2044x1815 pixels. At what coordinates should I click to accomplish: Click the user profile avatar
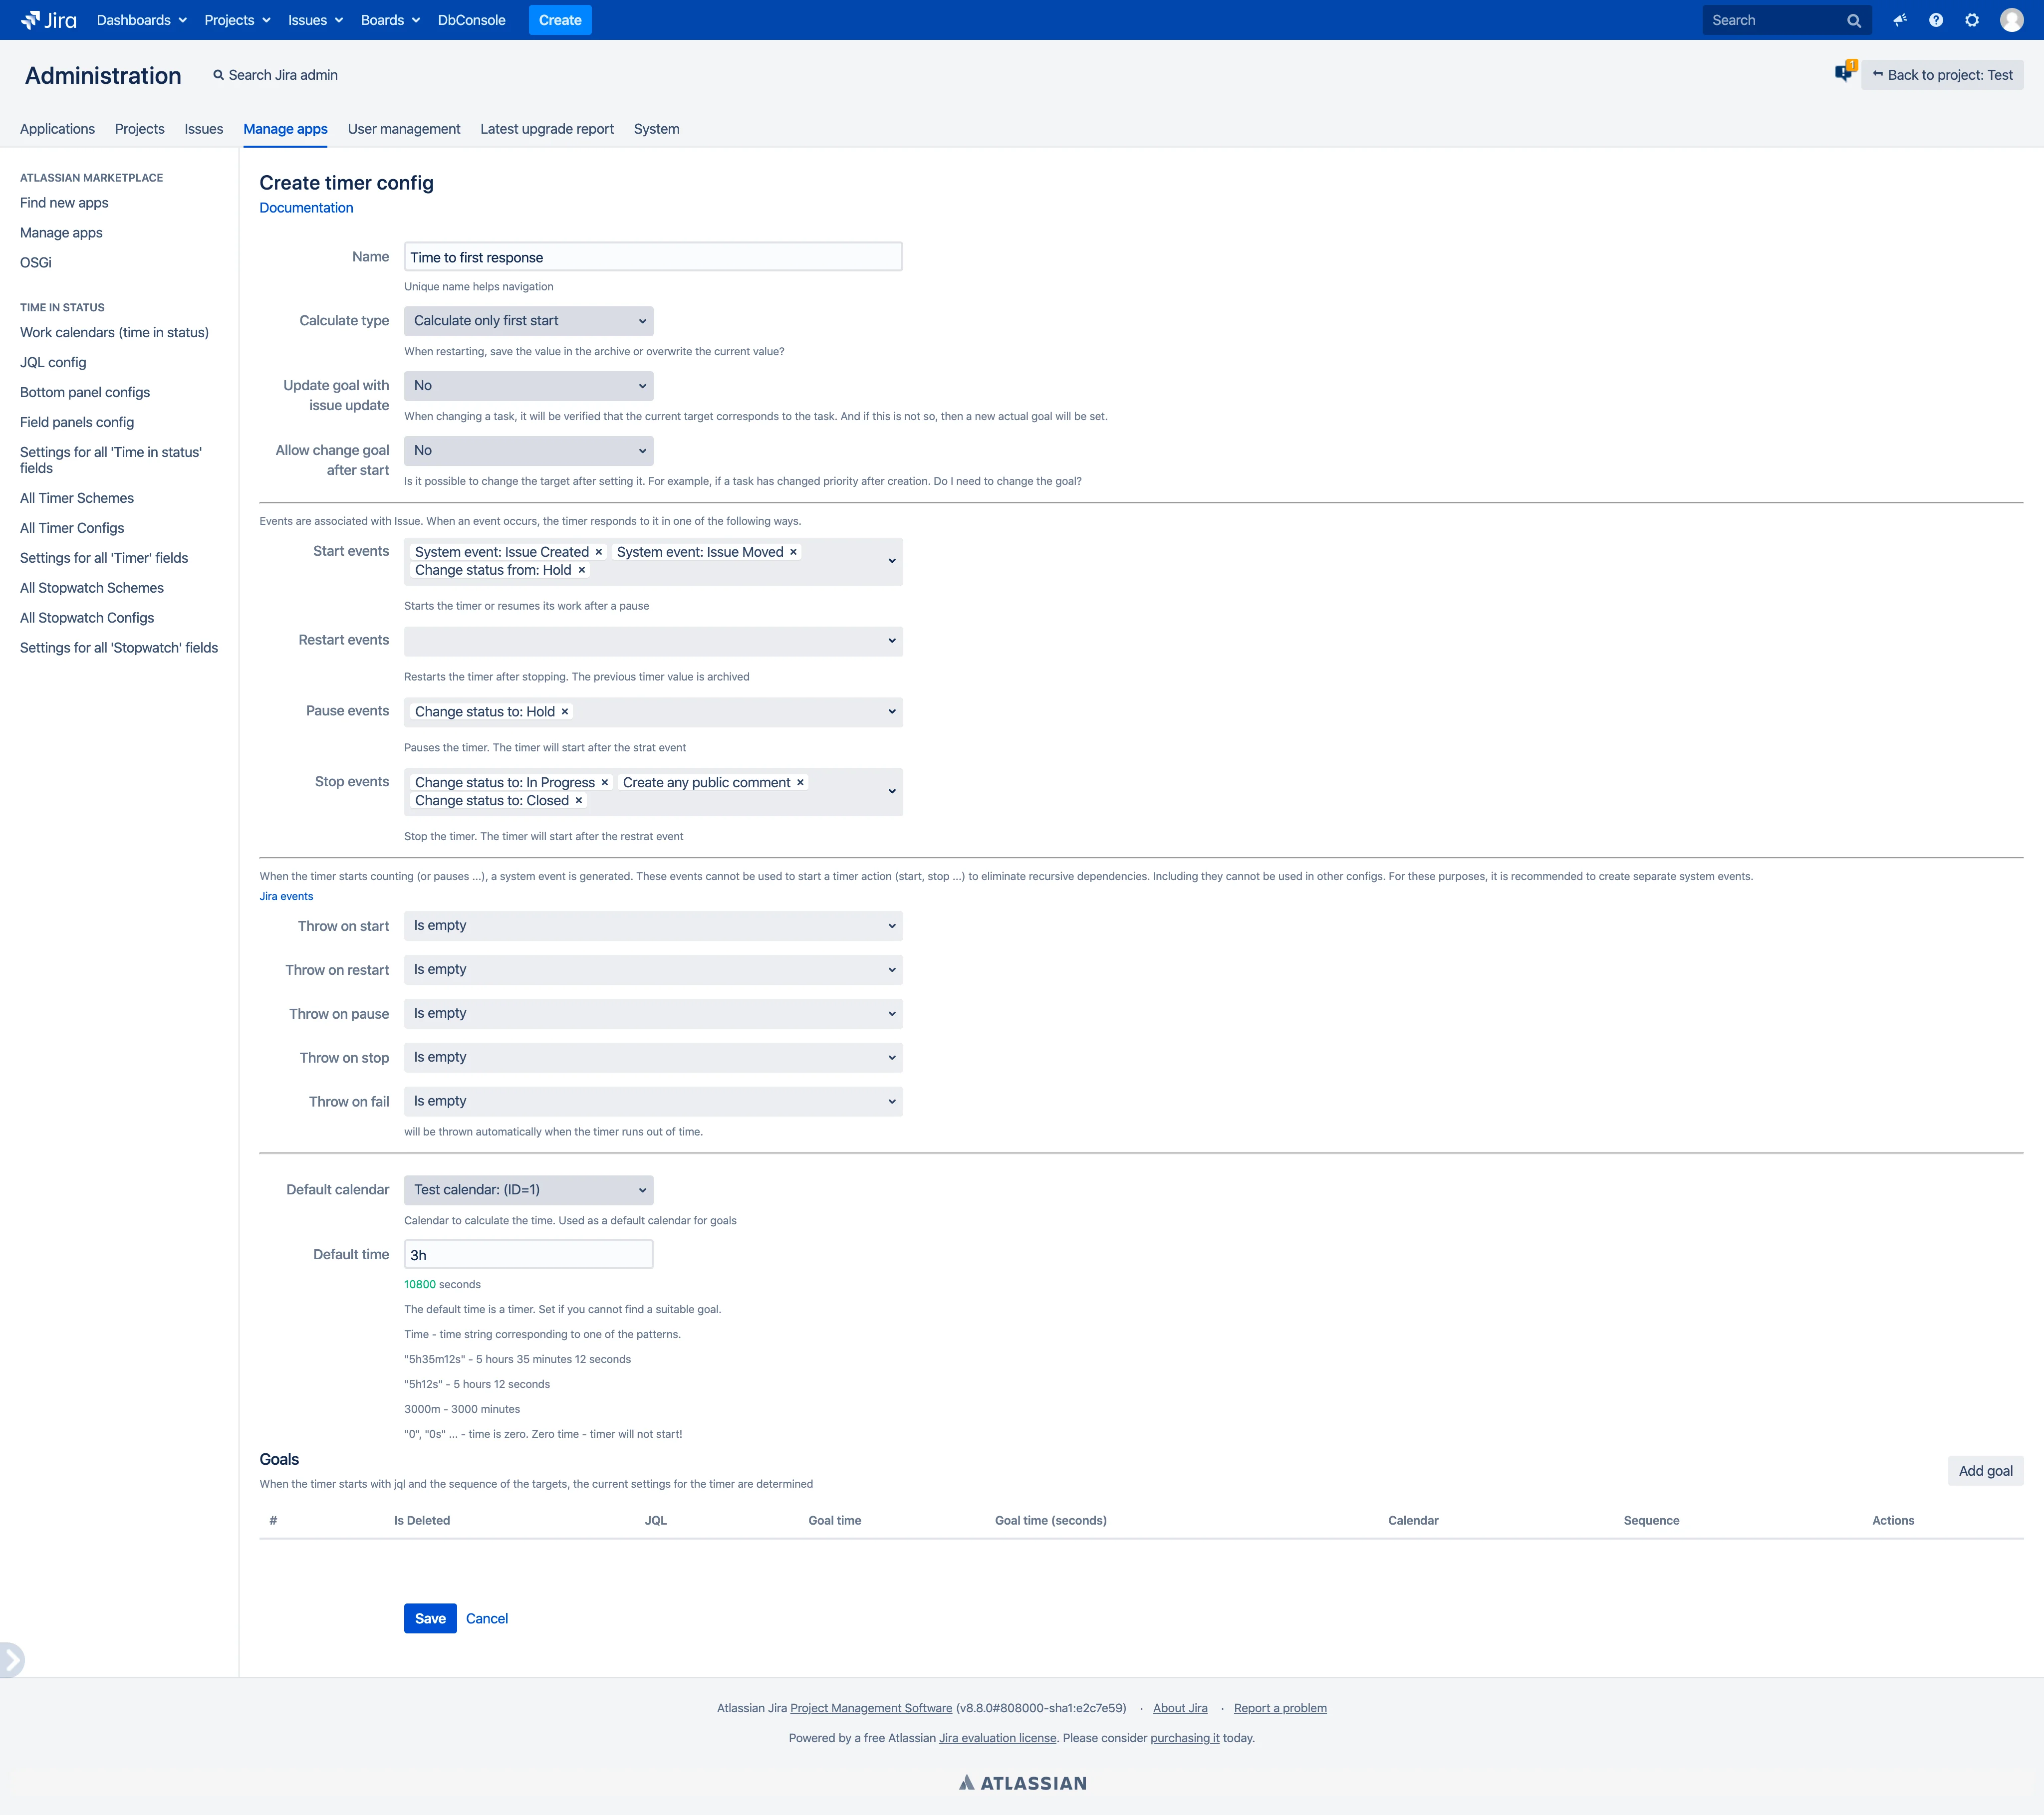click(2012, 20)
